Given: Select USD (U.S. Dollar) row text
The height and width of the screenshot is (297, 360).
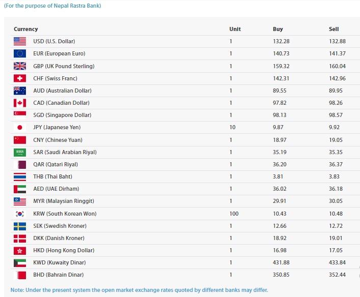Looking at the screenshot, I should 54,41.
